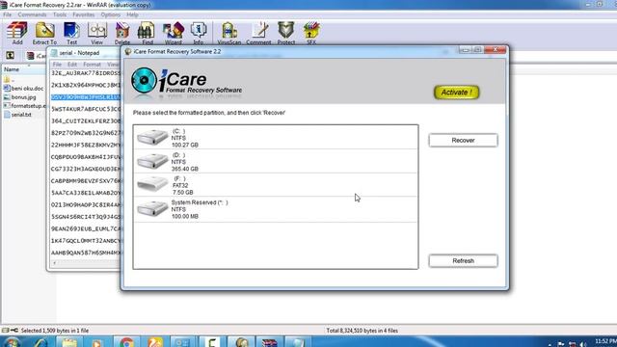Open Chrome from the taskbar

(x=126, y=342)
